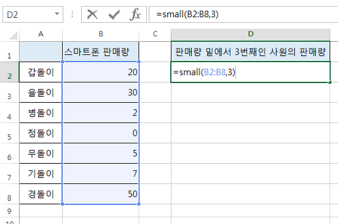Click sales value 7 for 기돌이
338x224 pixels.
(101, 174)
